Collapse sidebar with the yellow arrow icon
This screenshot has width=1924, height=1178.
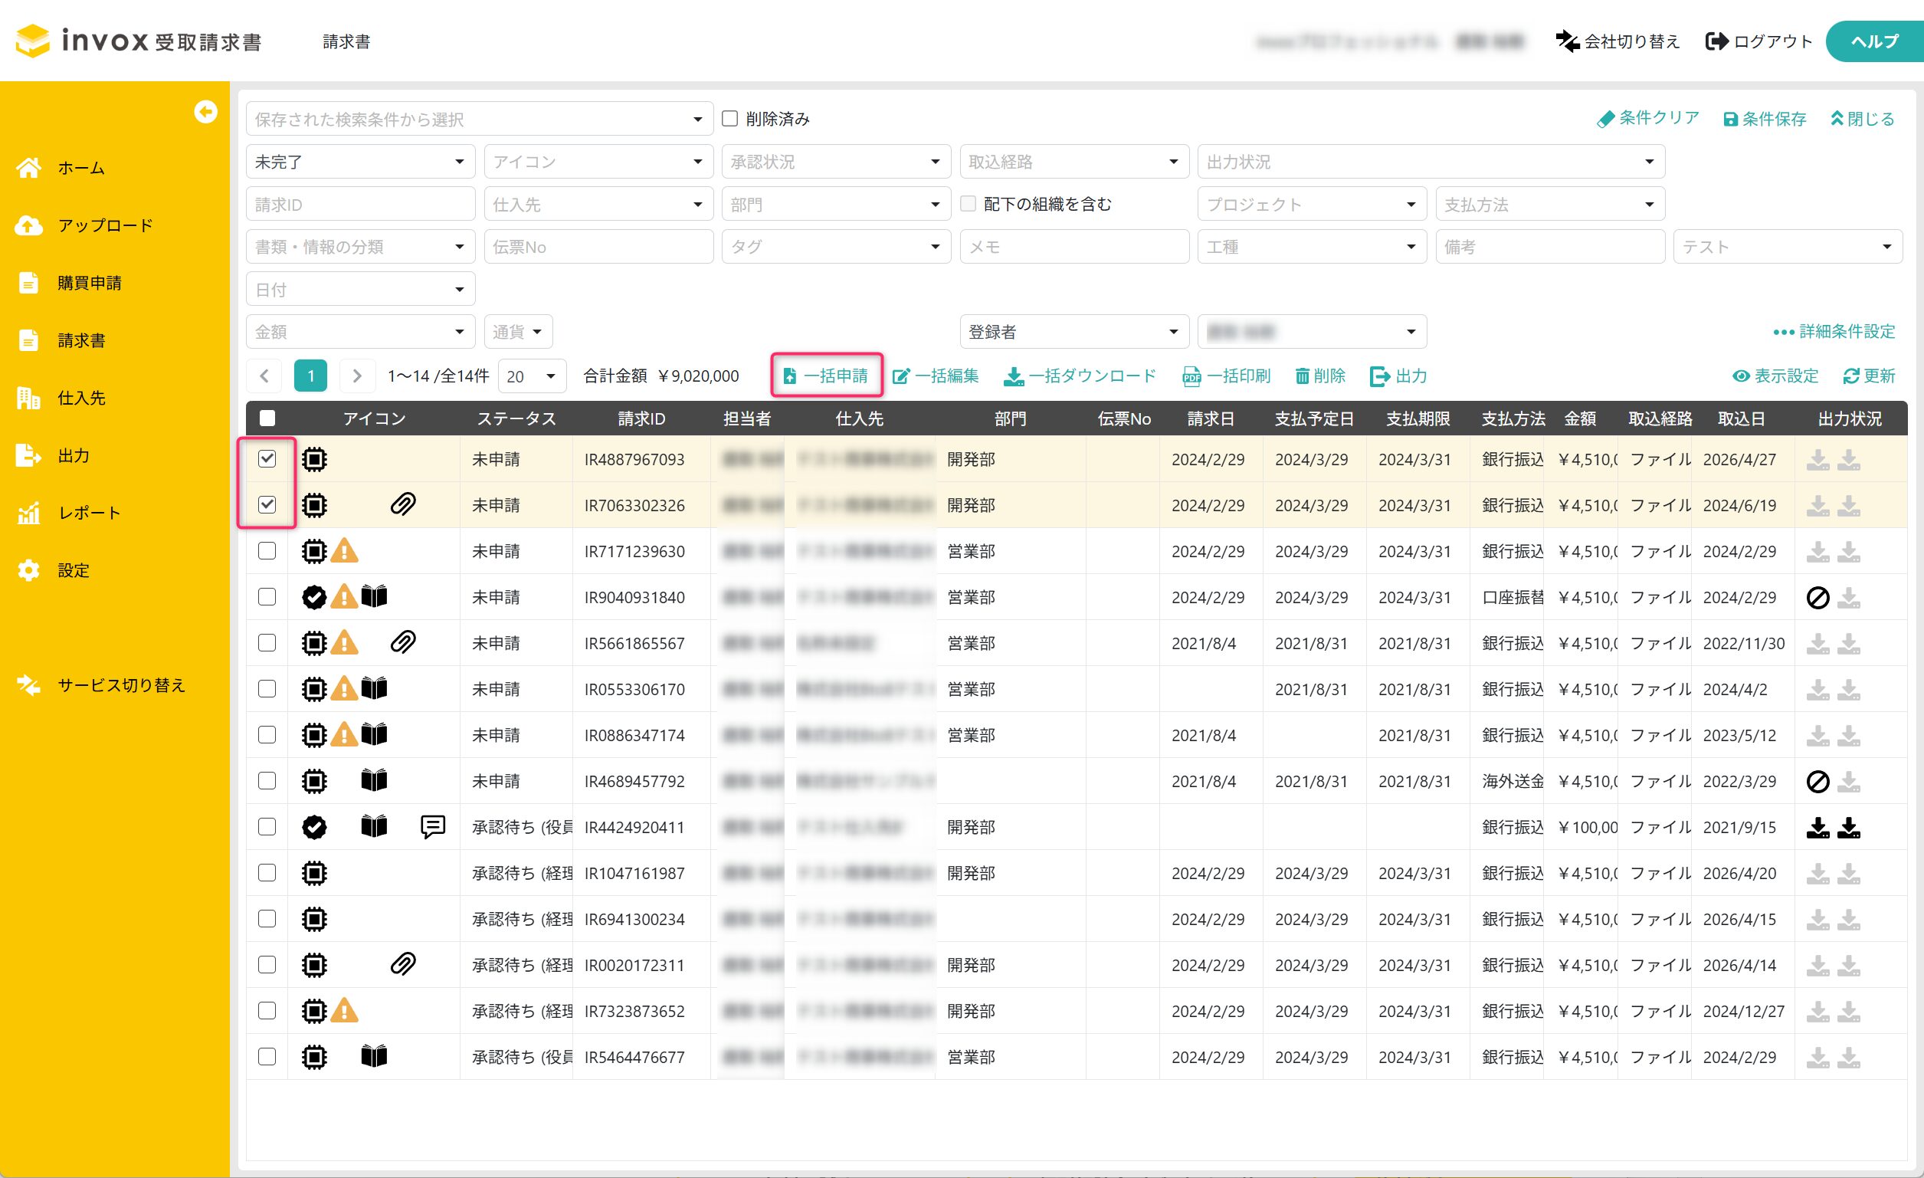[205, 112]
